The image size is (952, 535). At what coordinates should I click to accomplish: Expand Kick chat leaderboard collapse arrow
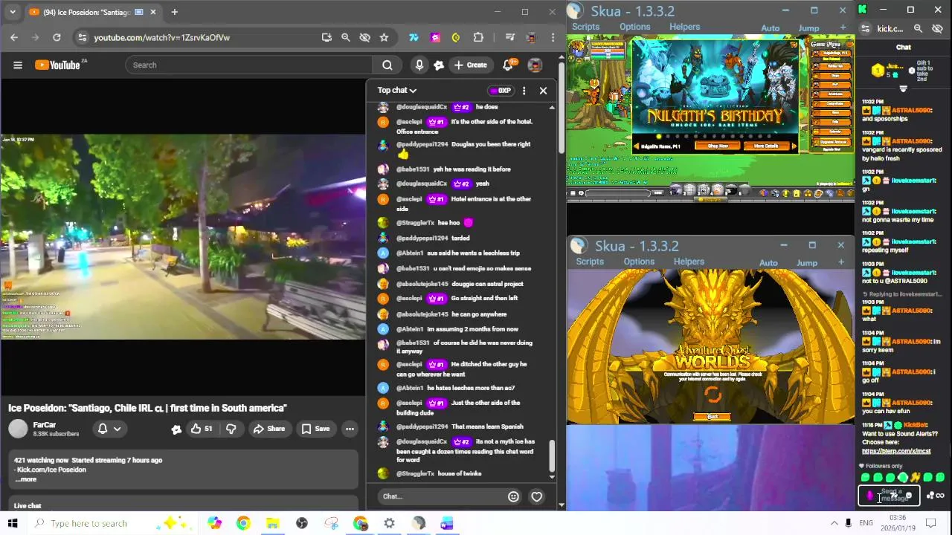[903, 89]
